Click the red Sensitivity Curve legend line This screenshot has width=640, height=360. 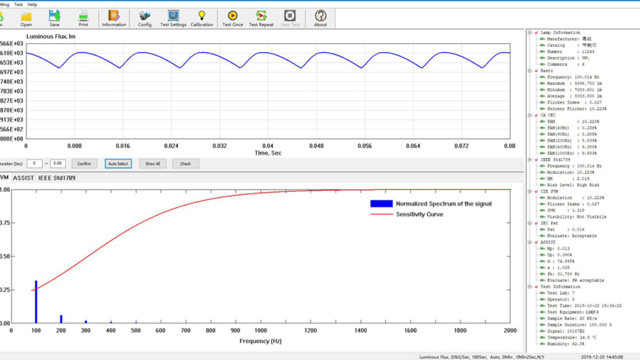[381, 214]
